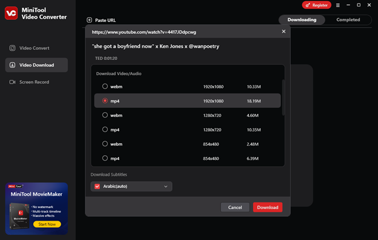Image resolution: width=378 pixels, height=240 pixels.
Task: Click the 2.48M file size text
Action: point(253,144)
